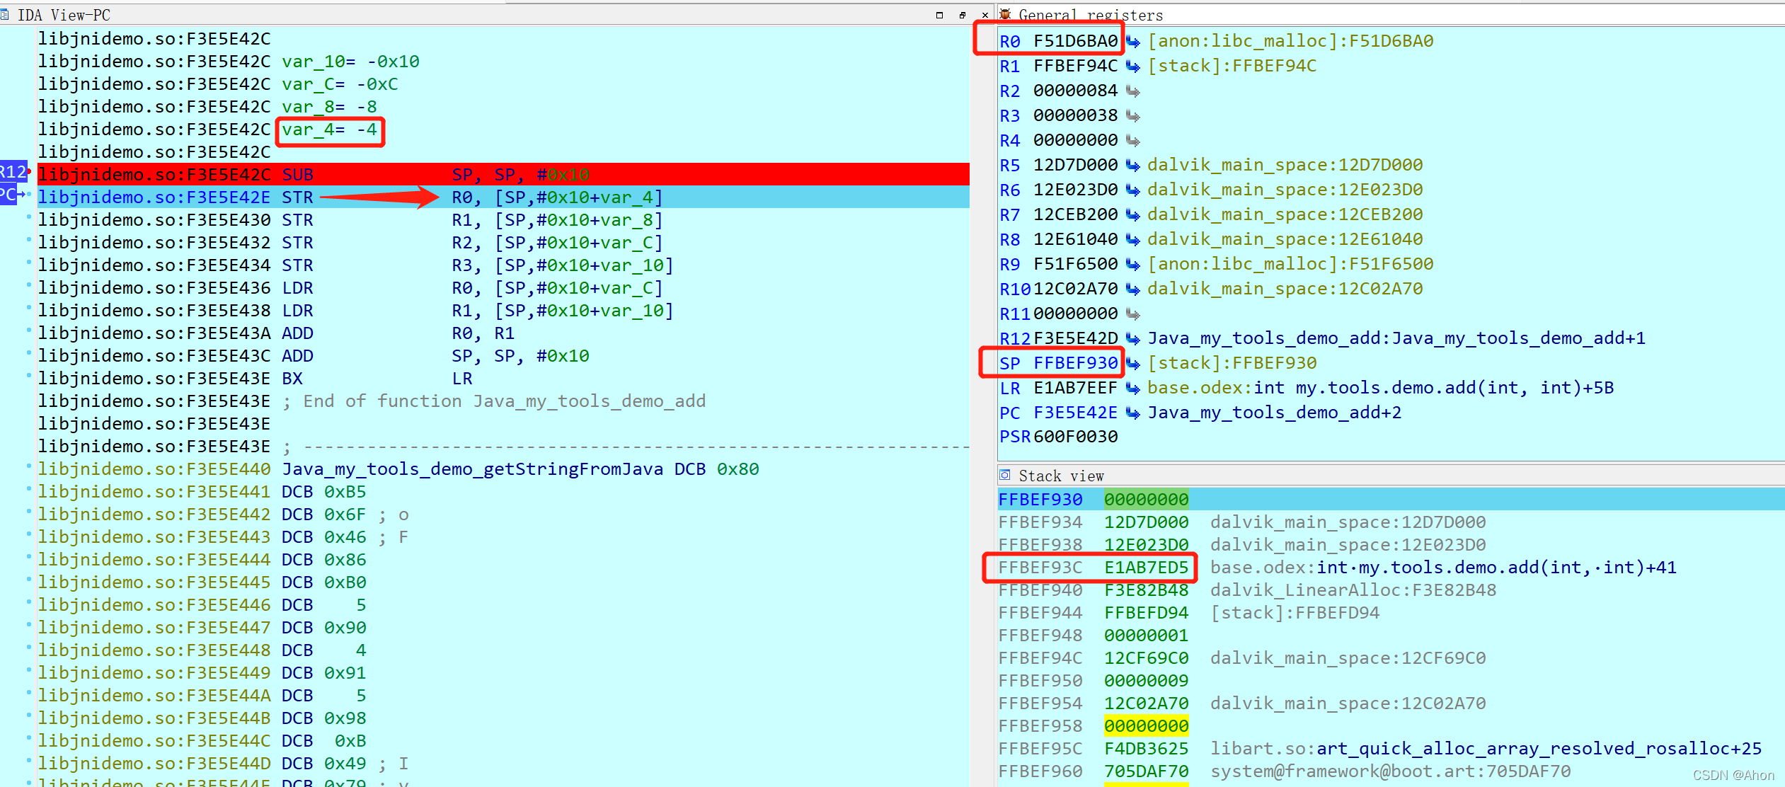
Task: Select LR register value E1AB7EEF
Action: point(1075,388)
